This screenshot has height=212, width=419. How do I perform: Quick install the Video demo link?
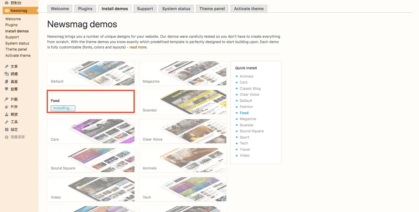[245, 156]
